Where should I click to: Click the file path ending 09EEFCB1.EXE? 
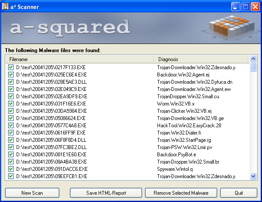[52, 176]
